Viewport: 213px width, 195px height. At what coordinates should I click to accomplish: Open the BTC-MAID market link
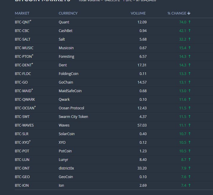tap(24, 91)
